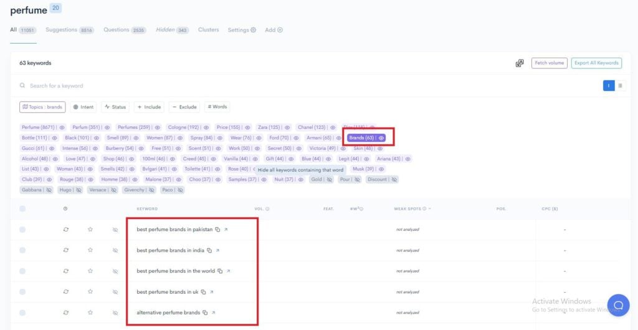Image resolution: width=638 pixels, height=330 pixels.
Task: Click the Fetch volume button
Action: click(x=550, y=63)
